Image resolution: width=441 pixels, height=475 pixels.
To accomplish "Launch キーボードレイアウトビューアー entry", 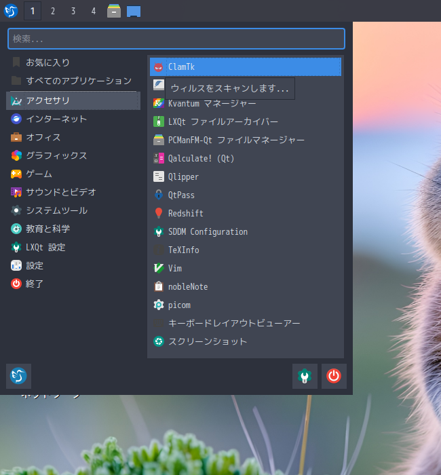I will tap(246, 323).
